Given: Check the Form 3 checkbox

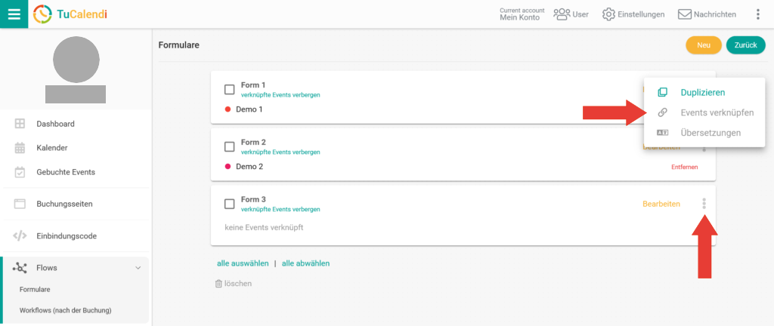Looking at the screenshot, I should coord(230,204).
